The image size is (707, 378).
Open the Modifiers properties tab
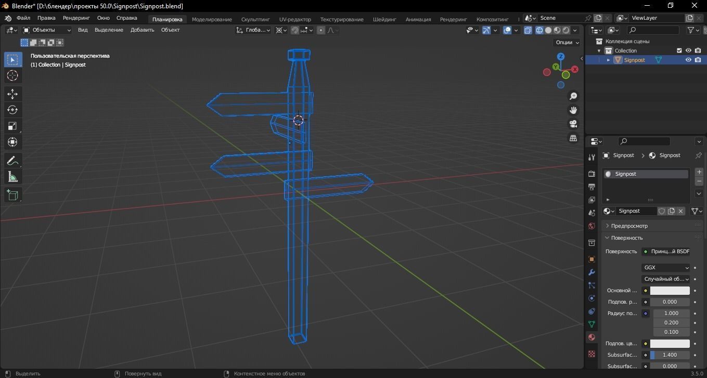click(592, 272)
